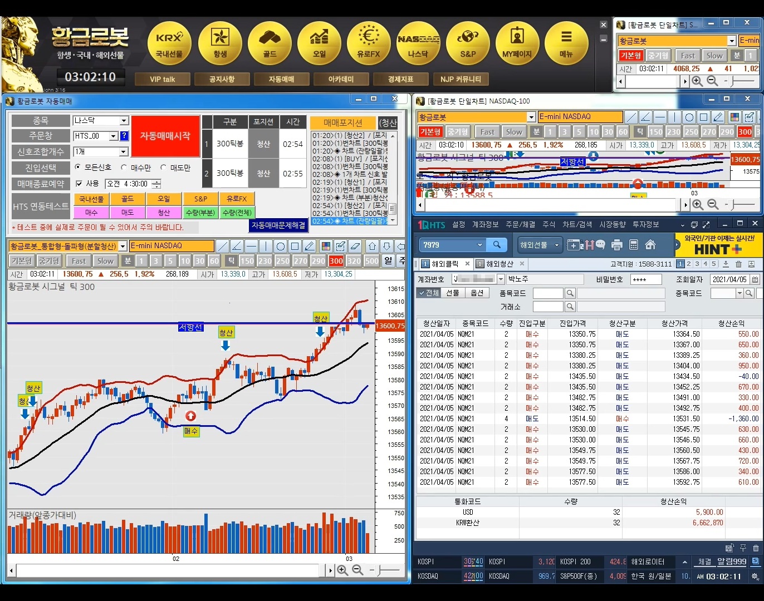Open the 메뉴 hamburger icon

pyautogui.click(x=566, y=43)
